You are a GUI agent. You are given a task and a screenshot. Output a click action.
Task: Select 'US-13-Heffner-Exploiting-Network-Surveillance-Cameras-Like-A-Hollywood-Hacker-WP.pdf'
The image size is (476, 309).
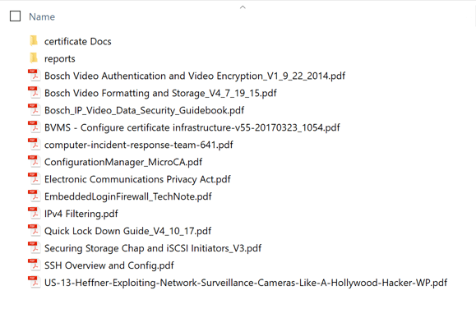coord(246,284)
